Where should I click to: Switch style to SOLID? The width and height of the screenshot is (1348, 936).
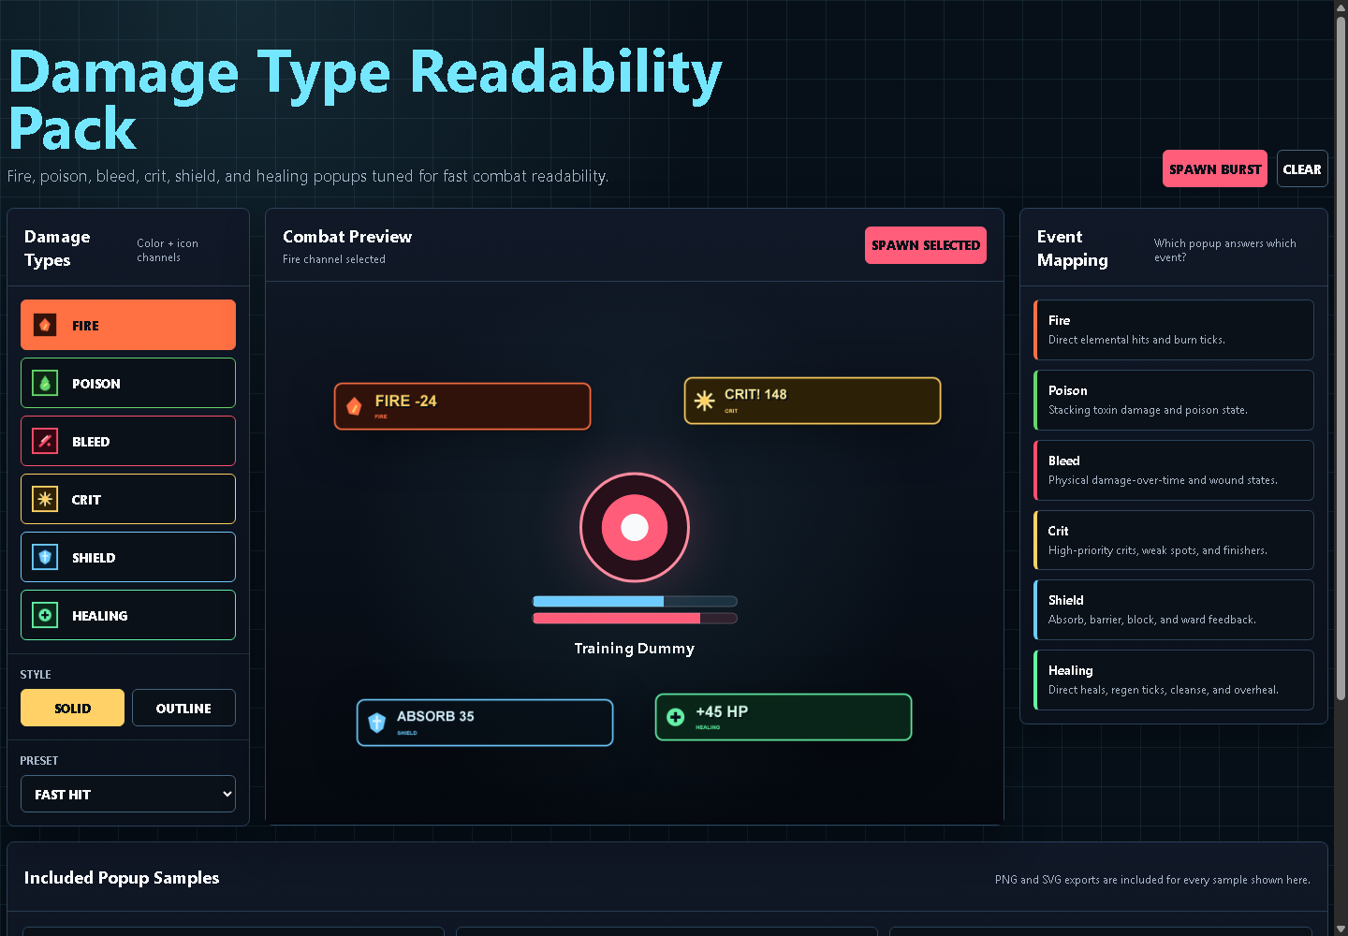[72, 708]
